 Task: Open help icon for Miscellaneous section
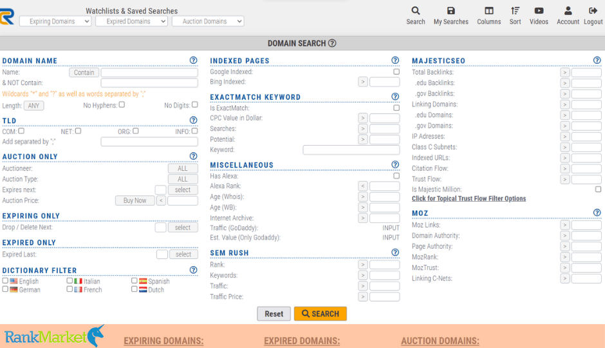tap(395, 164)
